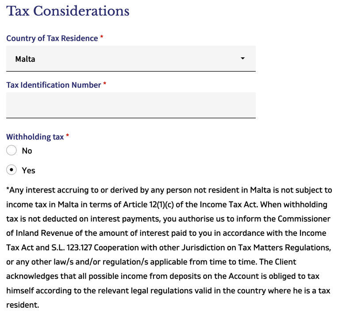Select the No withholding tax radio button
Screen dimensions: 354x317
pyautogui.click(x=12, y=151)
